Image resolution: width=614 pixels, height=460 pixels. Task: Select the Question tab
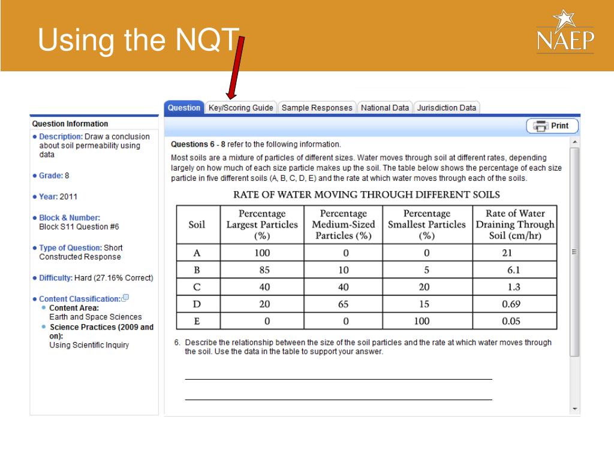tap(183, 108)
